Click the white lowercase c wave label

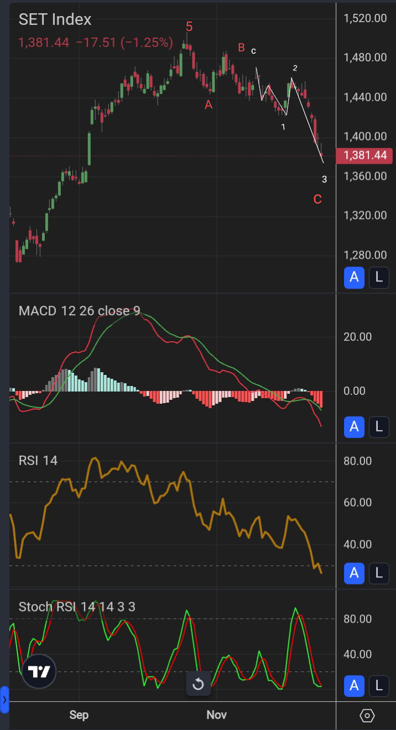[253, 51]
